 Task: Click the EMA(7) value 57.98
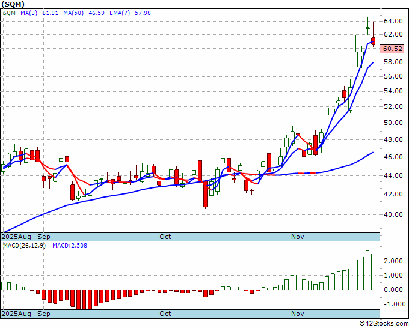143,13
